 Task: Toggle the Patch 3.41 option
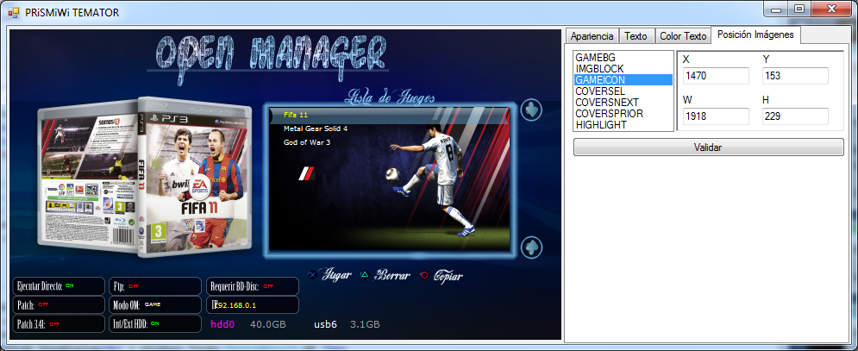click(x=59, y=323)
